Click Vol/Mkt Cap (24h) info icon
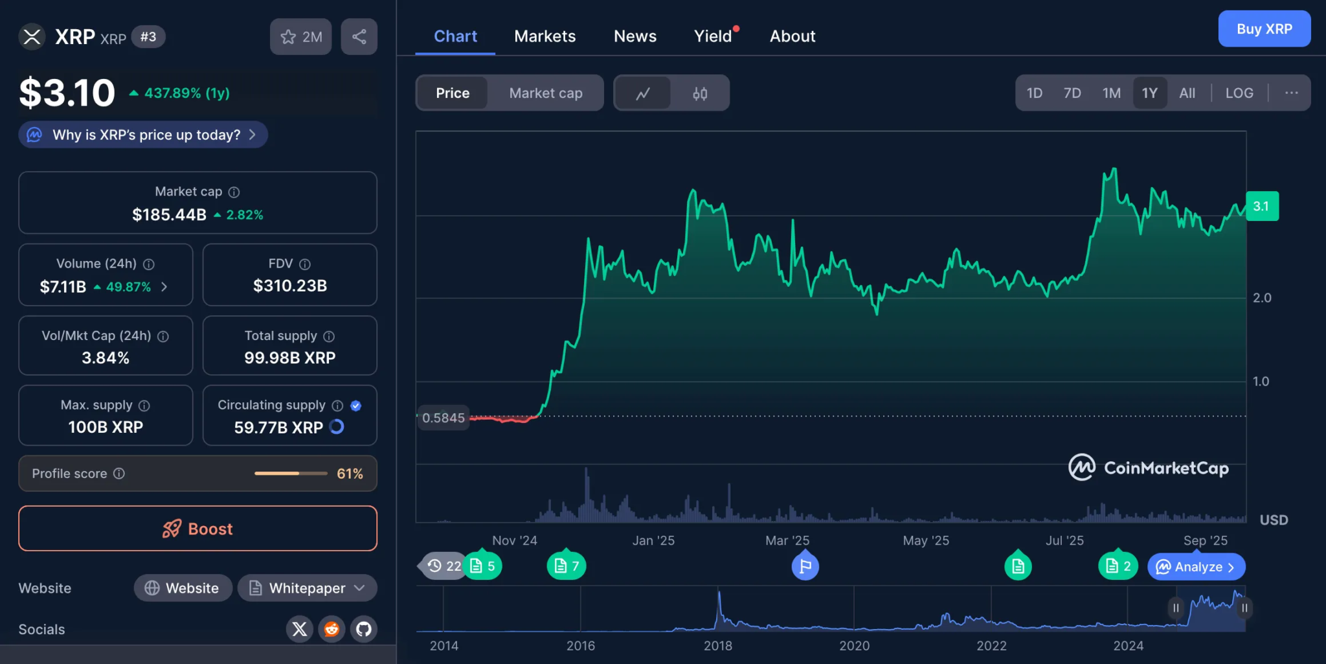Screen dimensions: 1326x664 pos(163,336)
